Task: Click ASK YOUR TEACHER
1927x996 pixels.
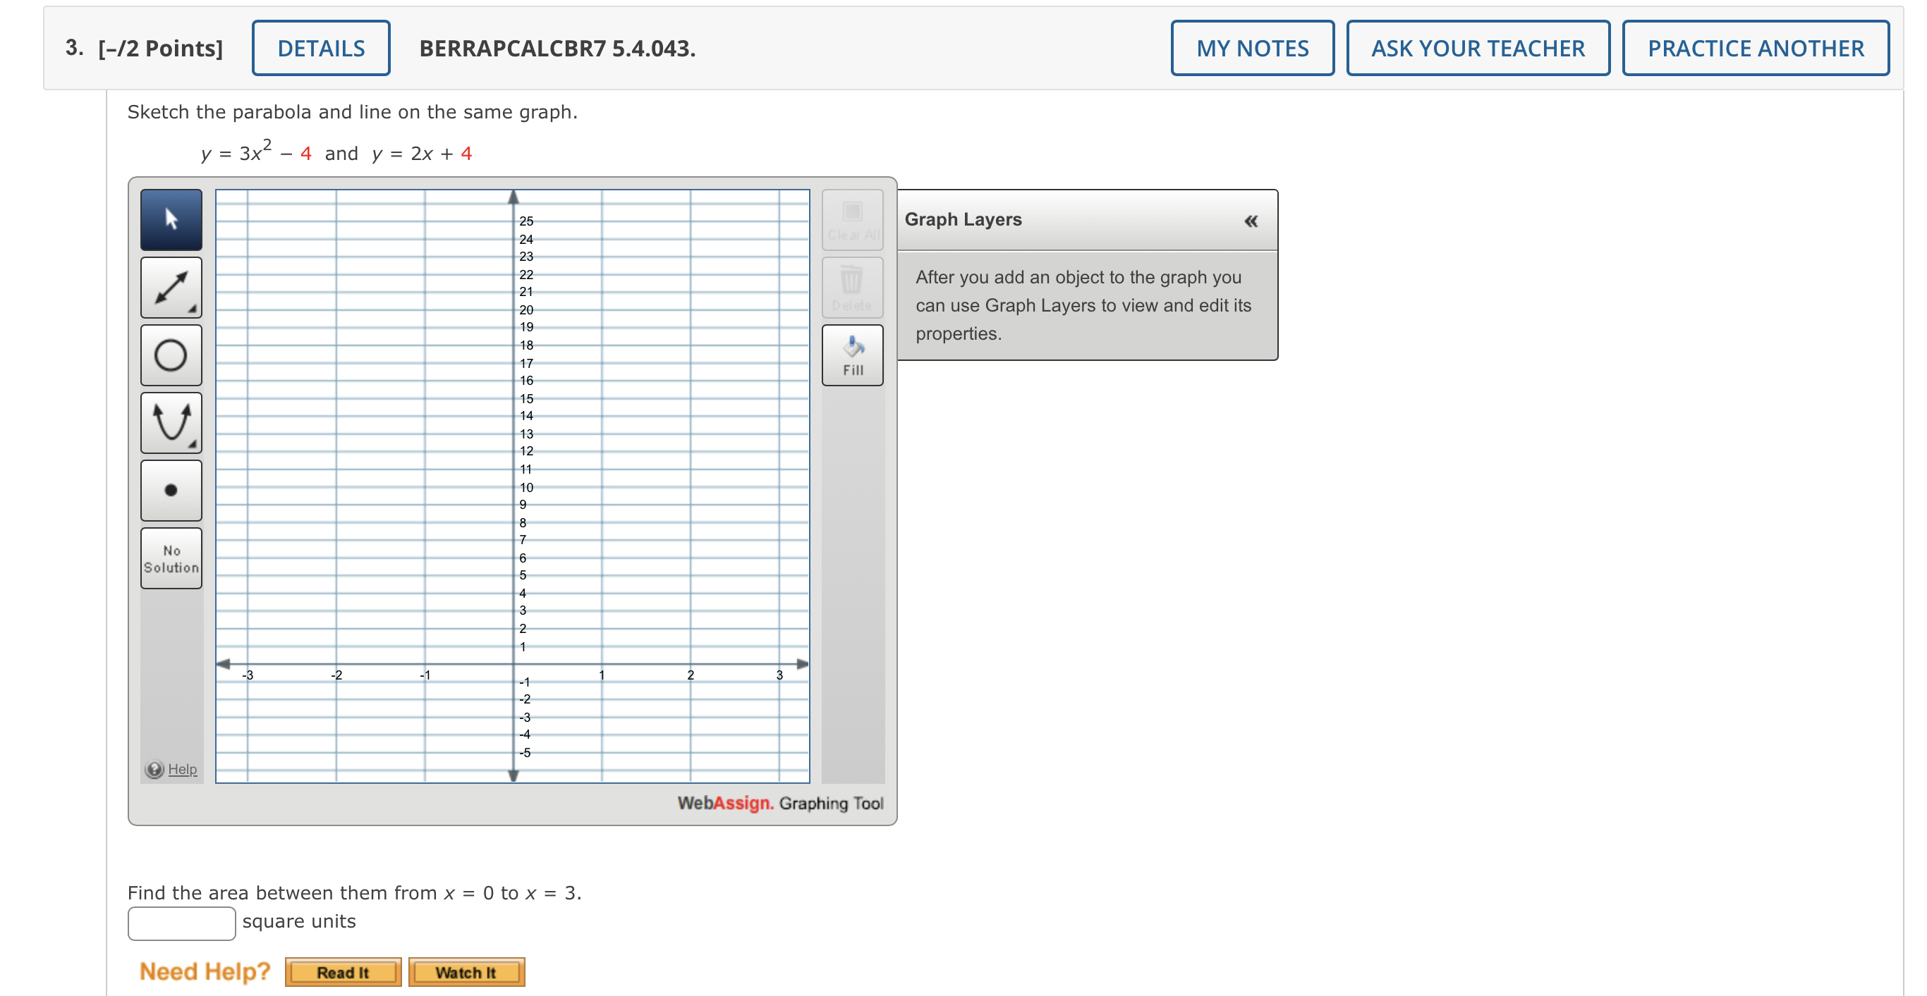Action: click(x=1478, y=47)
